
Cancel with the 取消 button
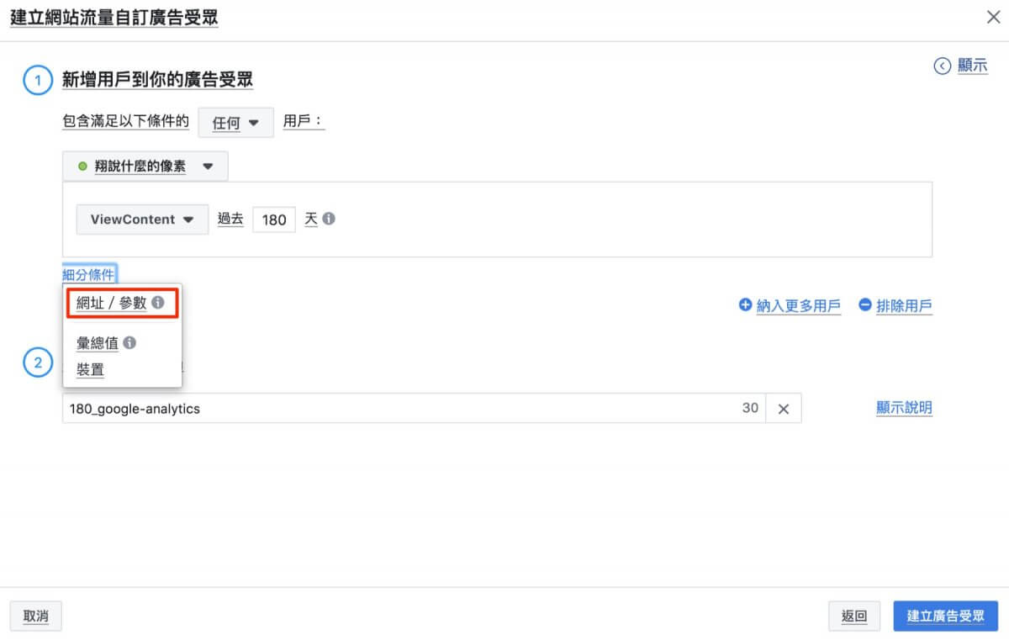pyautogui.click(x=35, y=616)
